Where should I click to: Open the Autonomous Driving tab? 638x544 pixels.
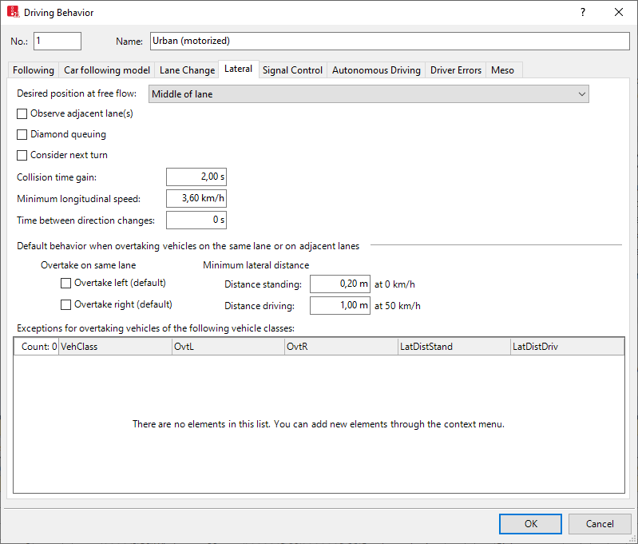pyautogui.click(x=376, y=70)
